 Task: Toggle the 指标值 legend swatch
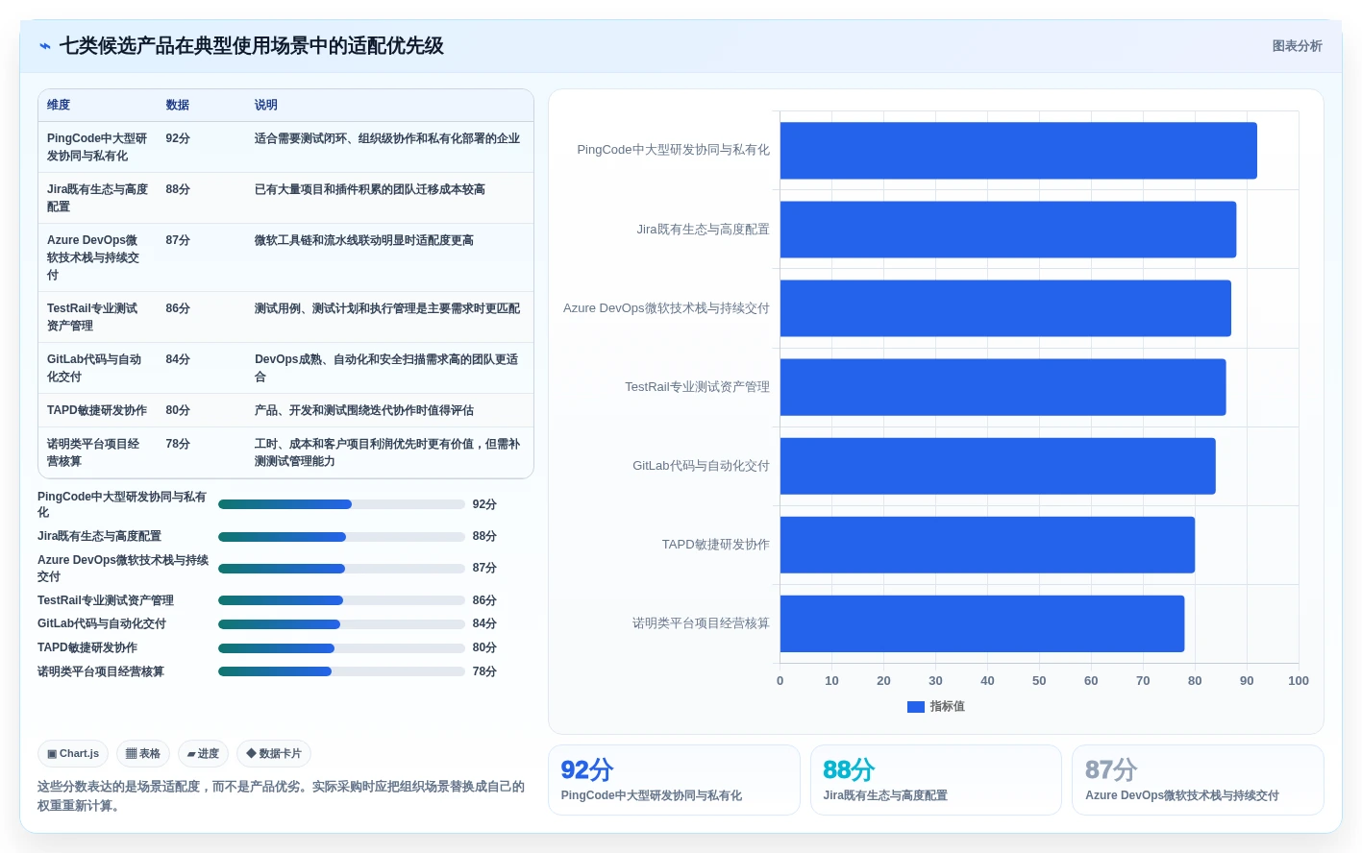coord(916,707)
